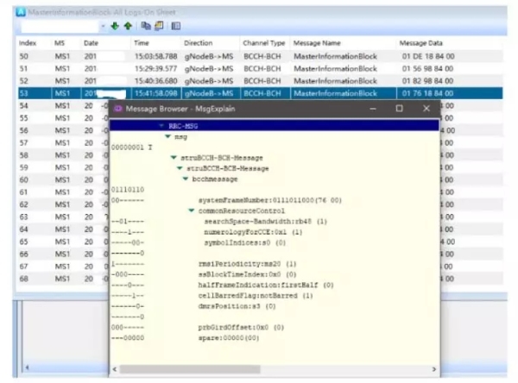Click the Message Name column header

tap(317, 42)
